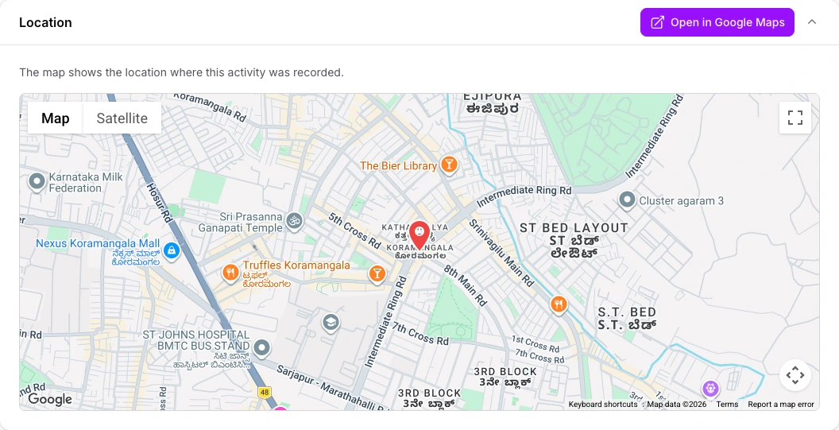Toggle fullscreen map view
Screen dimensions: 839x430
coord(795,118)
